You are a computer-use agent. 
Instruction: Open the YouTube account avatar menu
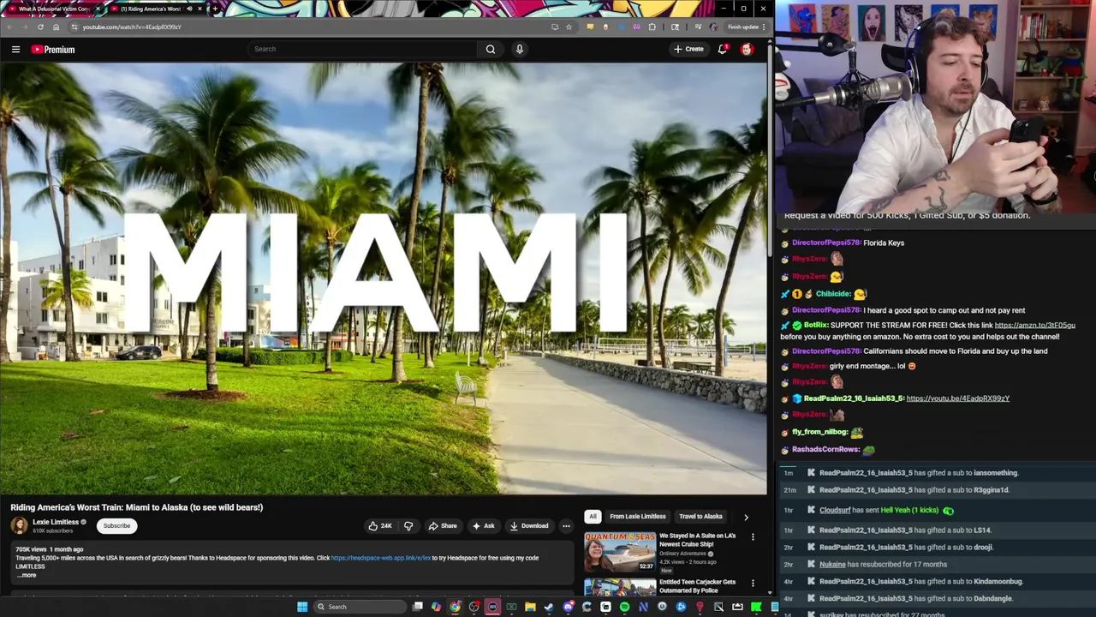pos(747,49)
